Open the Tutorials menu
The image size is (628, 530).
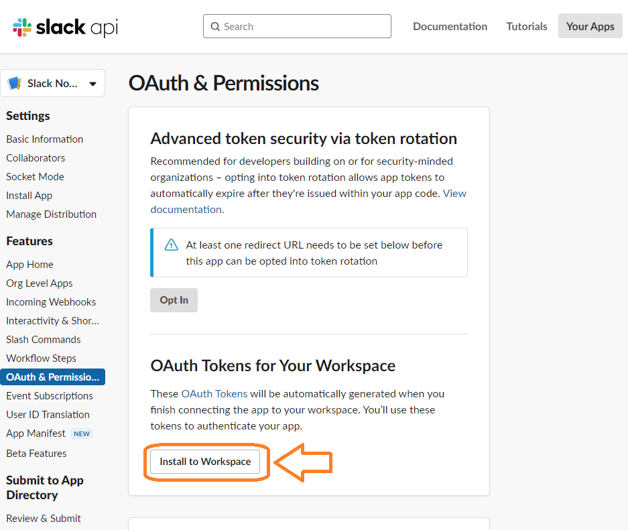(x=526, y=26)
